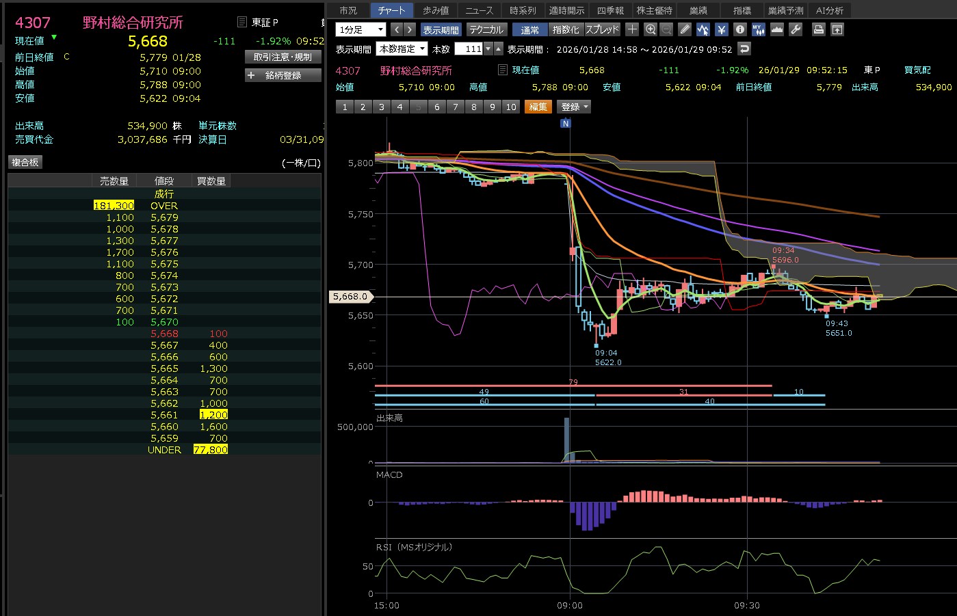Open chart settings with the wrench icon
This screenshot has width=957, height=616.
[x=795, y=29]
